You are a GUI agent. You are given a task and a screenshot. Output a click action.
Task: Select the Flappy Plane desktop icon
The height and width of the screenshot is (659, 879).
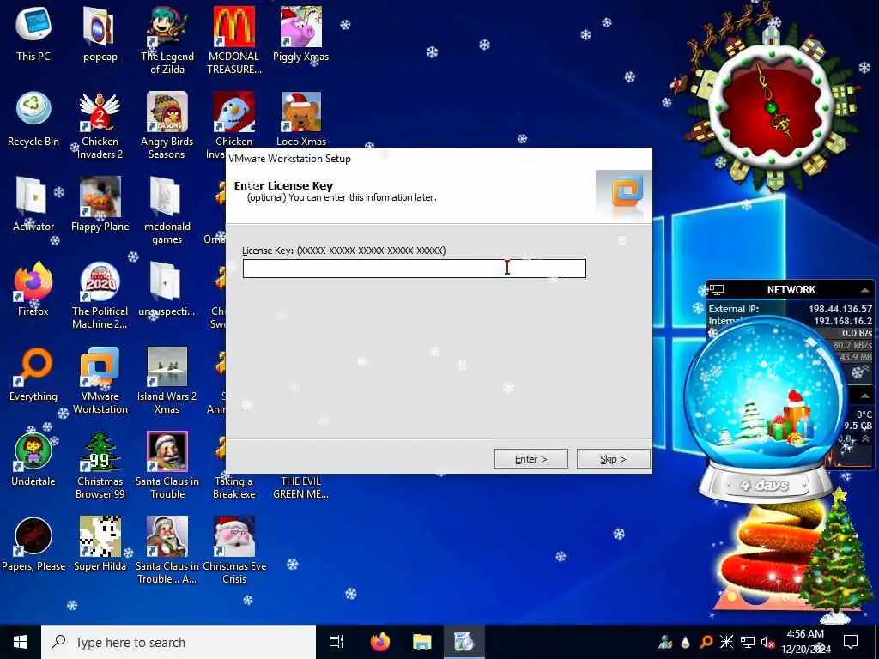(x=100, y=204)
